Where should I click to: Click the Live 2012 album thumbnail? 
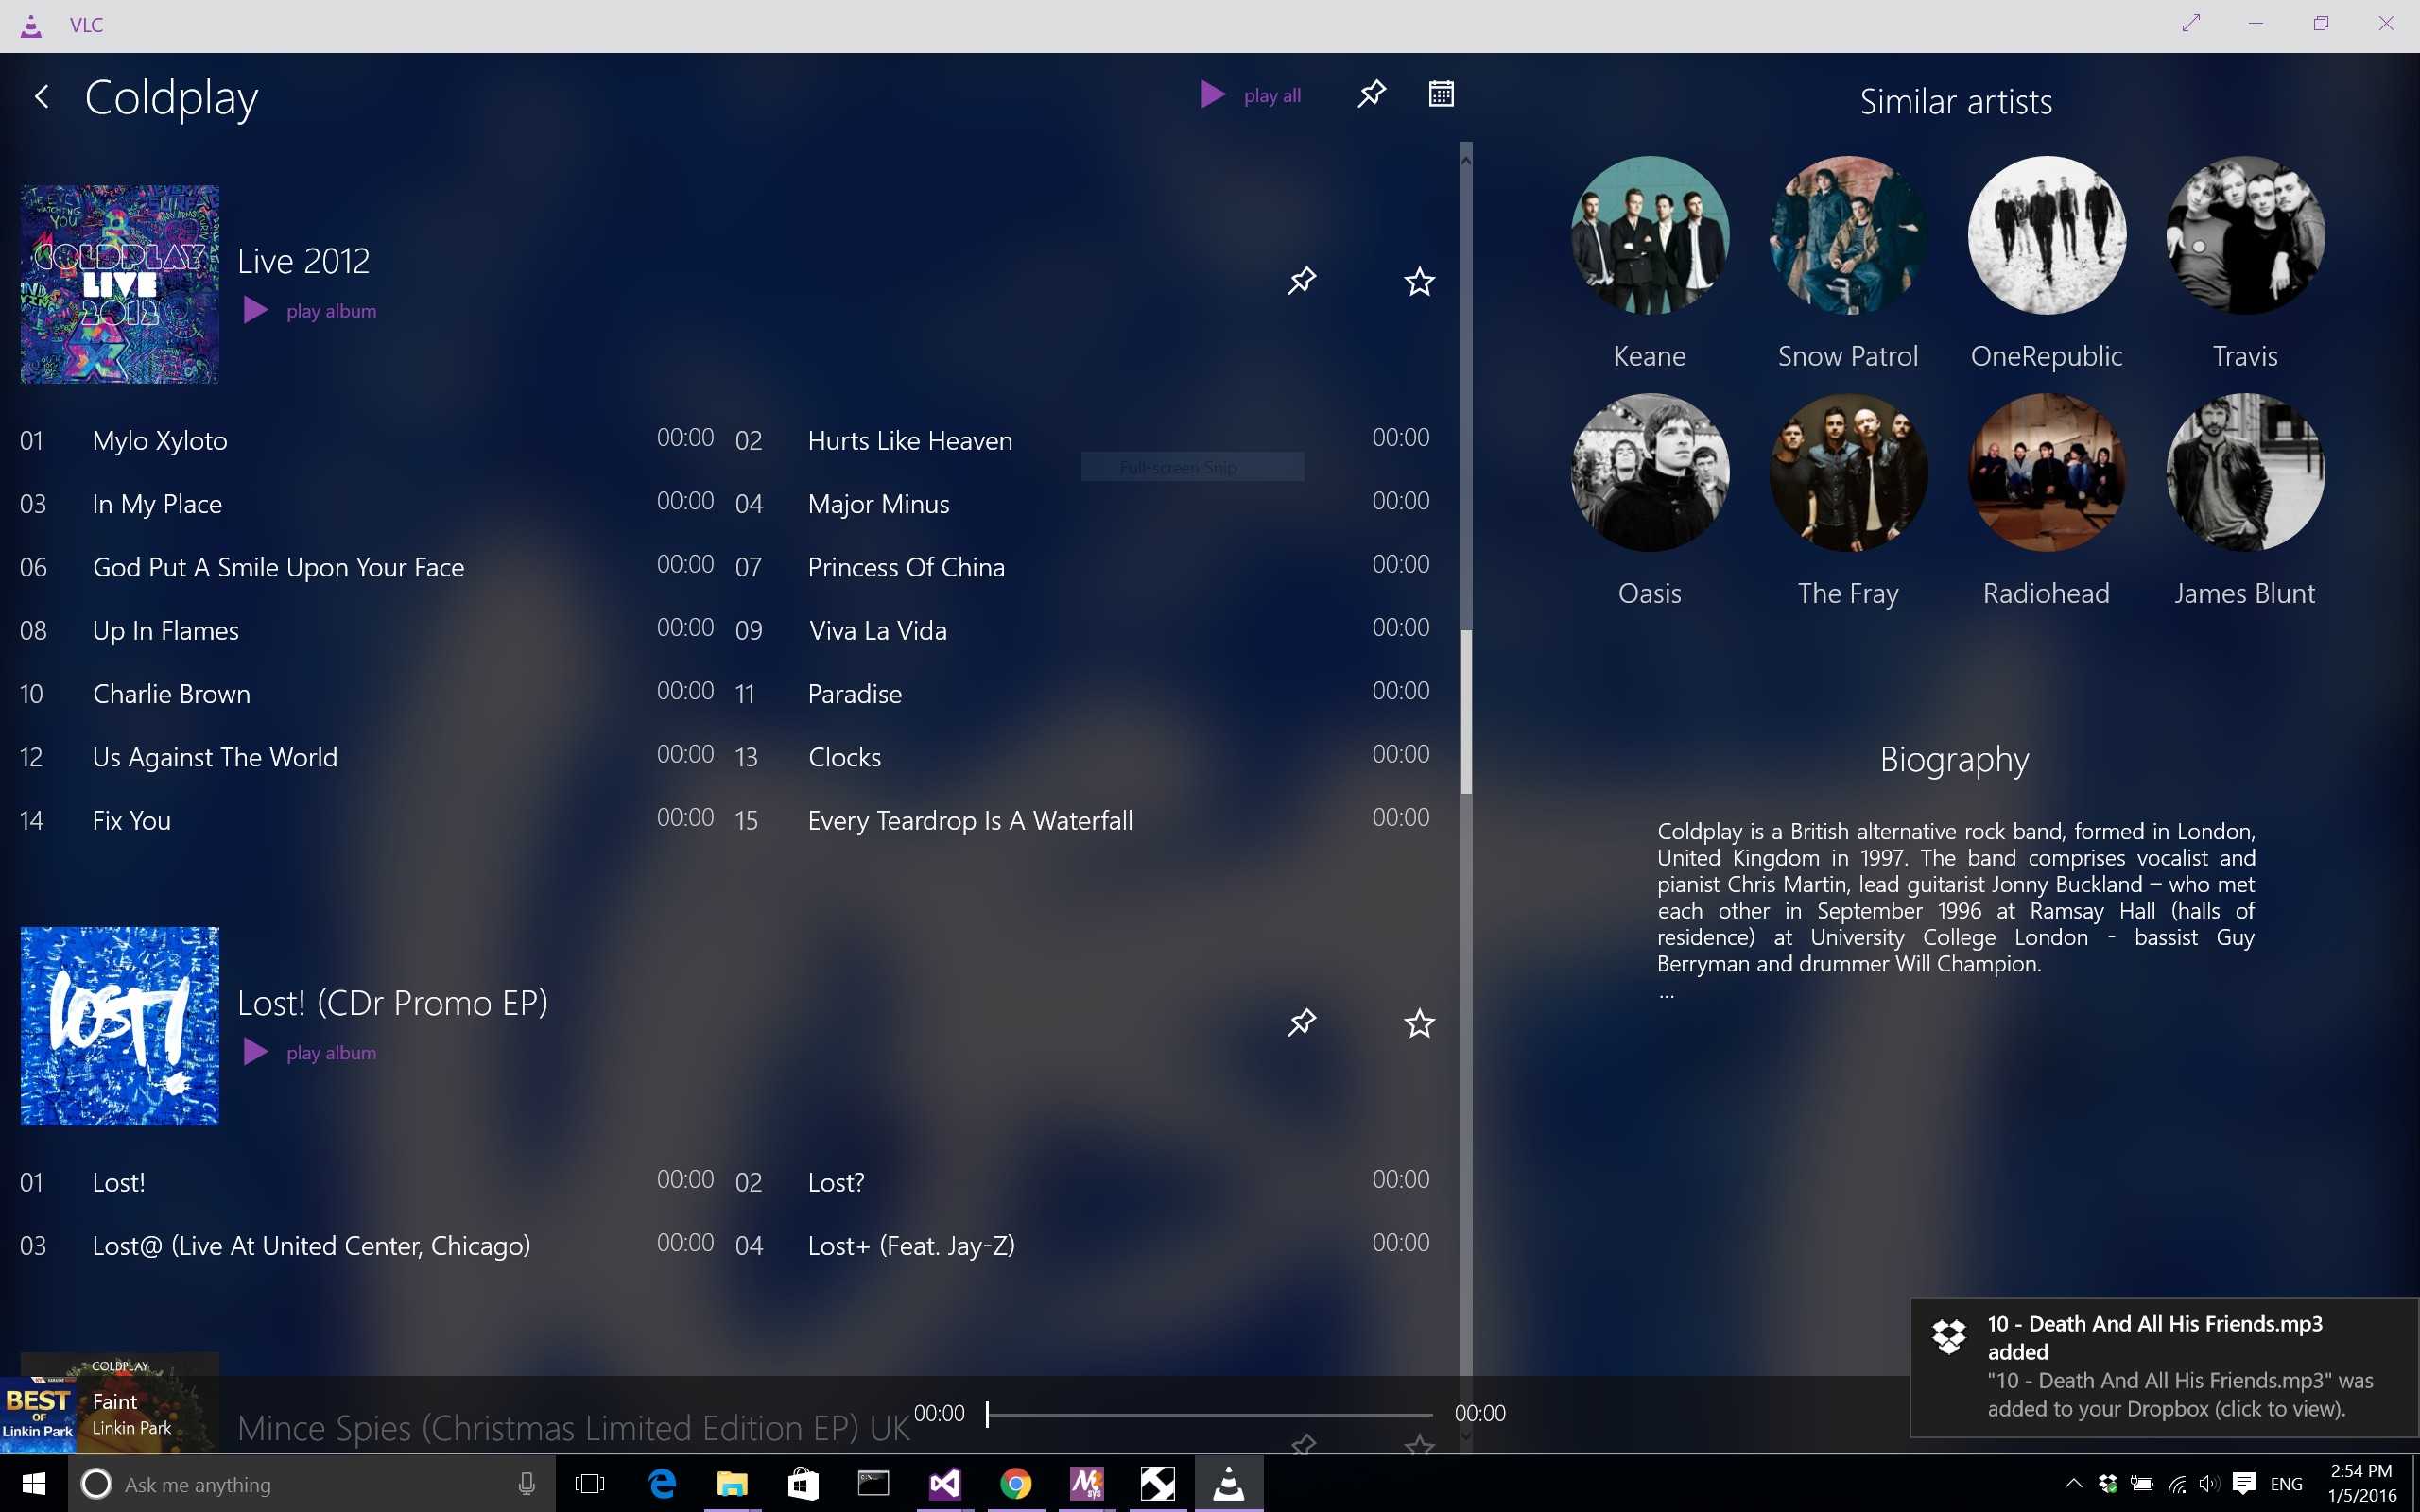118,283
